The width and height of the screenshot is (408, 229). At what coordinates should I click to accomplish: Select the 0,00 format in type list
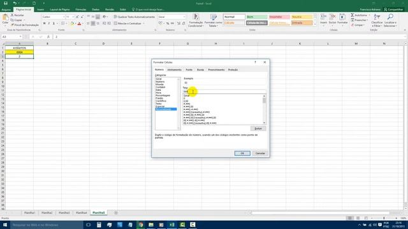pyautogui.click(x=186, y=101)
